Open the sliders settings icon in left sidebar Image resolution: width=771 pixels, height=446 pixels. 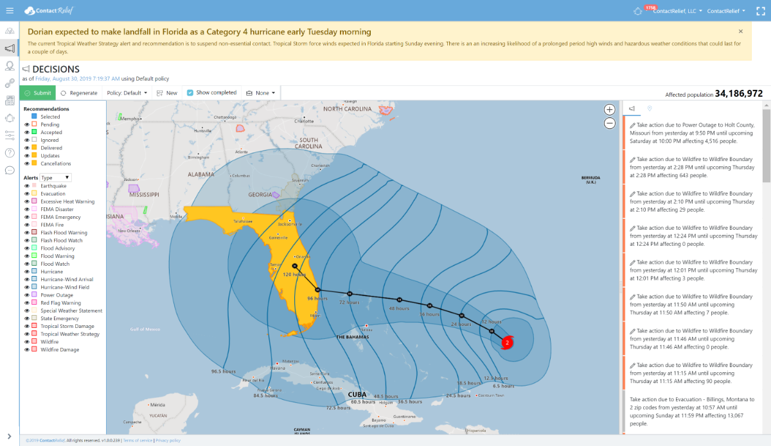pyautogui.click(x=10, y=135)
